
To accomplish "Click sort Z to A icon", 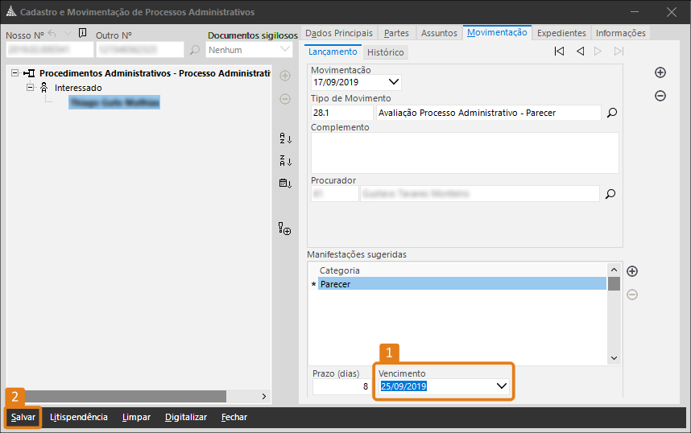I will pos(284,160).
